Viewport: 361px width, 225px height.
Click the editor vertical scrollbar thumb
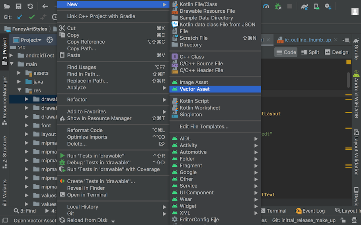pyautogui.click(x=348, y=80)
